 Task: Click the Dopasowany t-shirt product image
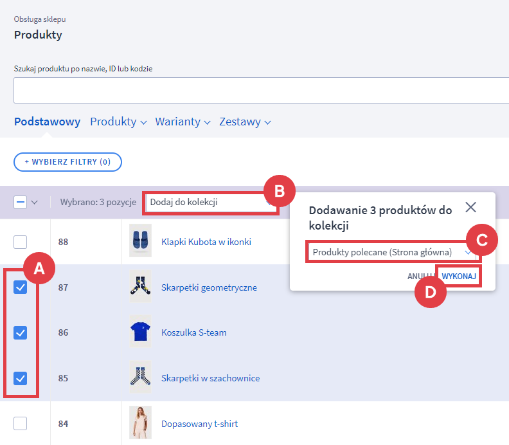(x=140, y=423)
